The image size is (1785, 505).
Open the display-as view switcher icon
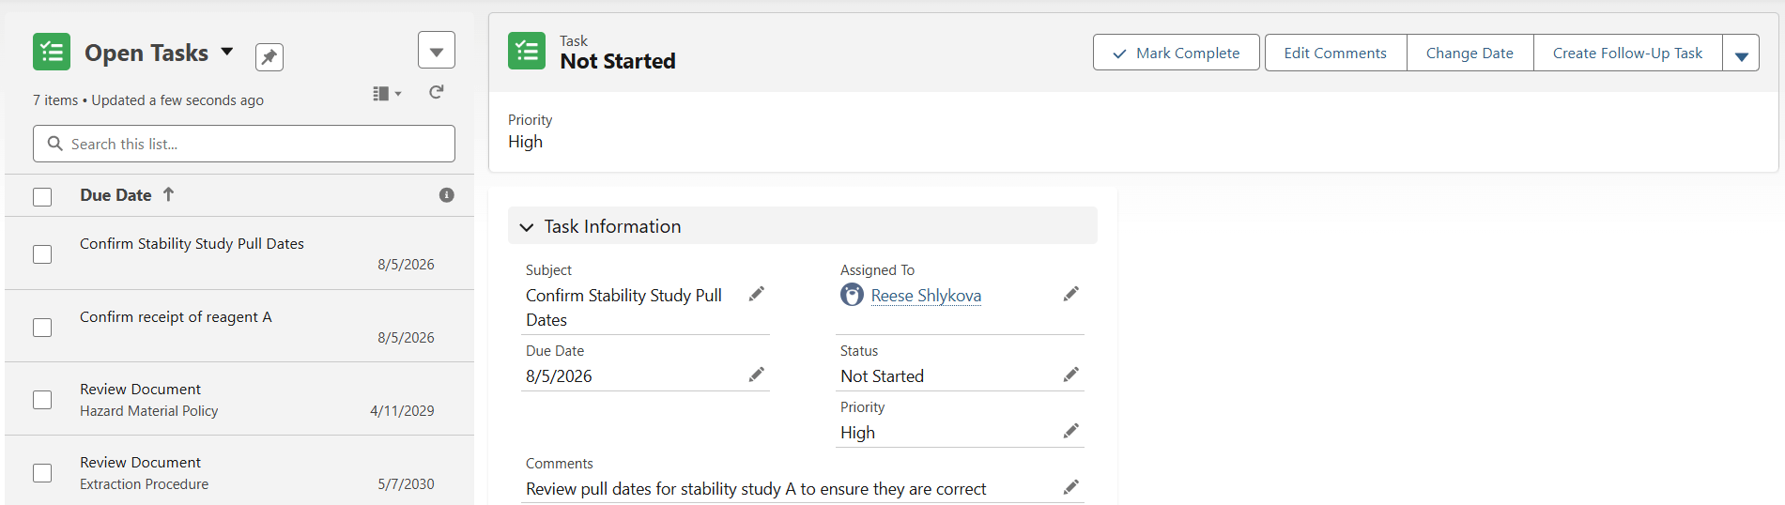(387, 93)
